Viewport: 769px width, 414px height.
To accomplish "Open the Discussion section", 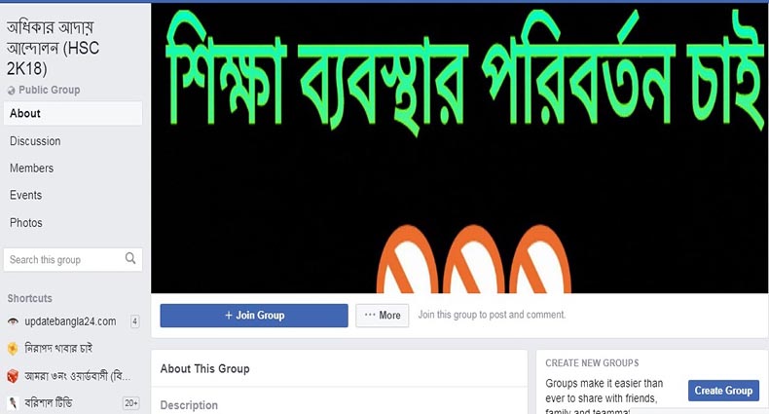I will (x=35, y=141).
